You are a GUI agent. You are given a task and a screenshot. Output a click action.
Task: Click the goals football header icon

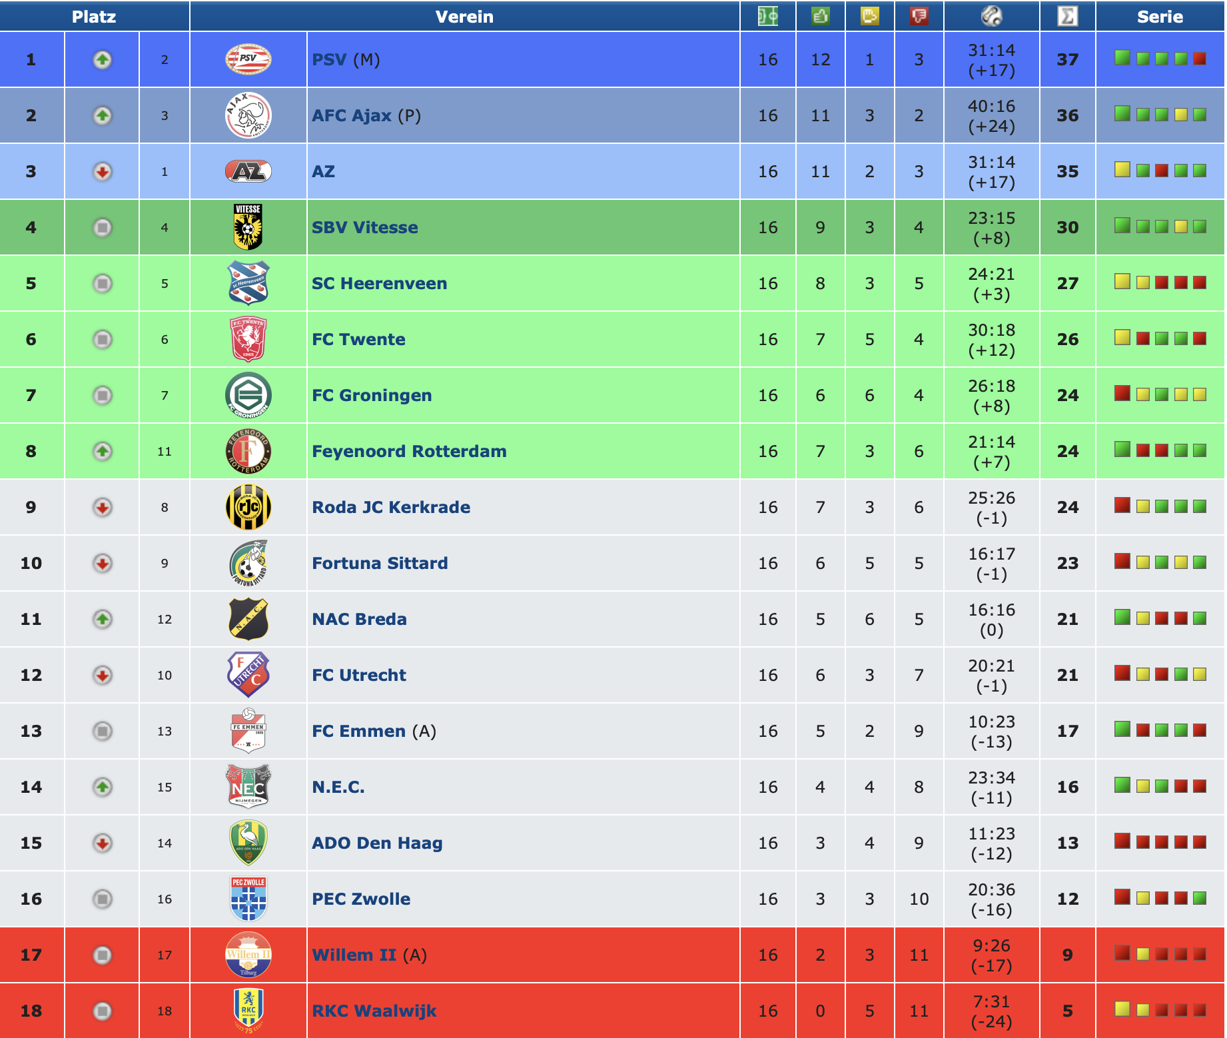pyautogui.click(x=991, y=16)
